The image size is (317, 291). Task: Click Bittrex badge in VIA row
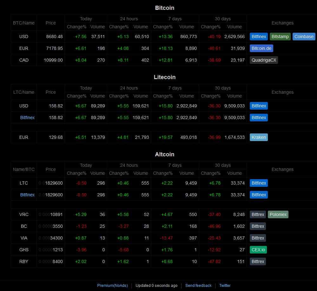[x=258, y=238]
